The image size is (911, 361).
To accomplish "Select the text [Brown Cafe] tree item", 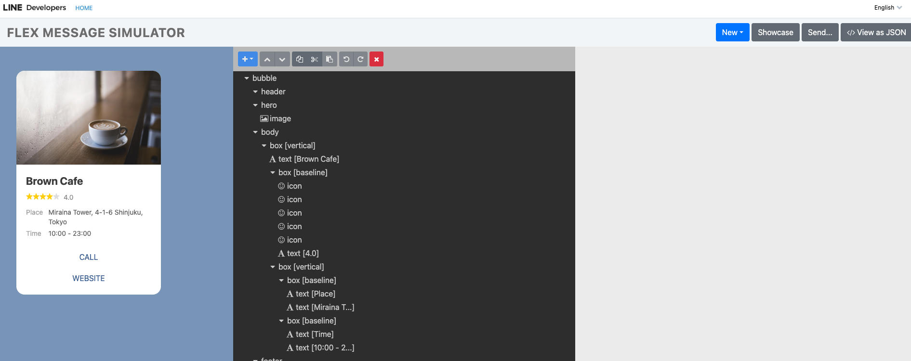I will click(x=308, y=159).
